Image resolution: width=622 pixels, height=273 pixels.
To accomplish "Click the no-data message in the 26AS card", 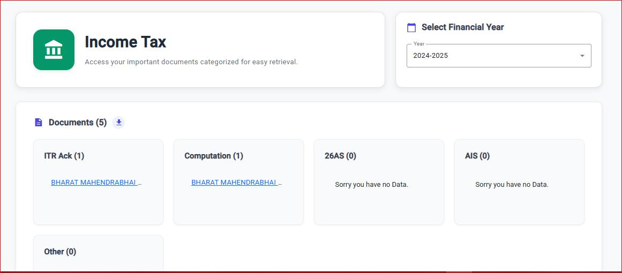I will point(371,185).
